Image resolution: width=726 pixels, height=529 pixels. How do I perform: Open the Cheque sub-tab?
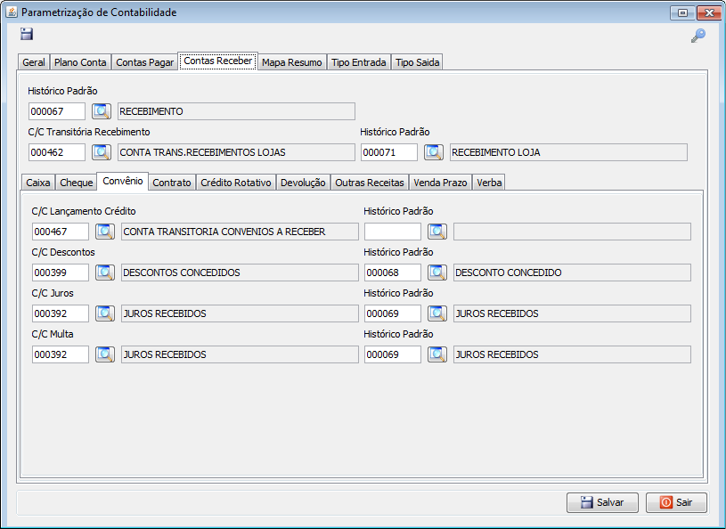click(x=77, y=183)
